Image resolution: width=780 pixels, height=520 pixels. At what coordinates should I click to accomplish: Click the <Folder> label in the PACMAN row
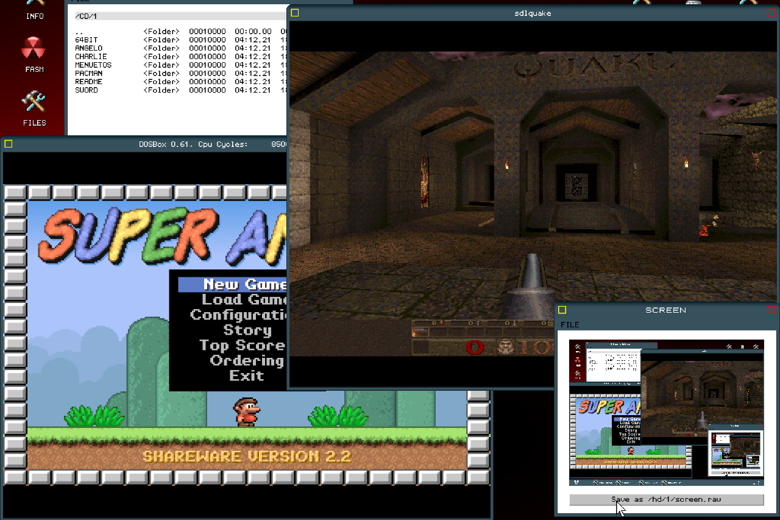pos(161,73)
